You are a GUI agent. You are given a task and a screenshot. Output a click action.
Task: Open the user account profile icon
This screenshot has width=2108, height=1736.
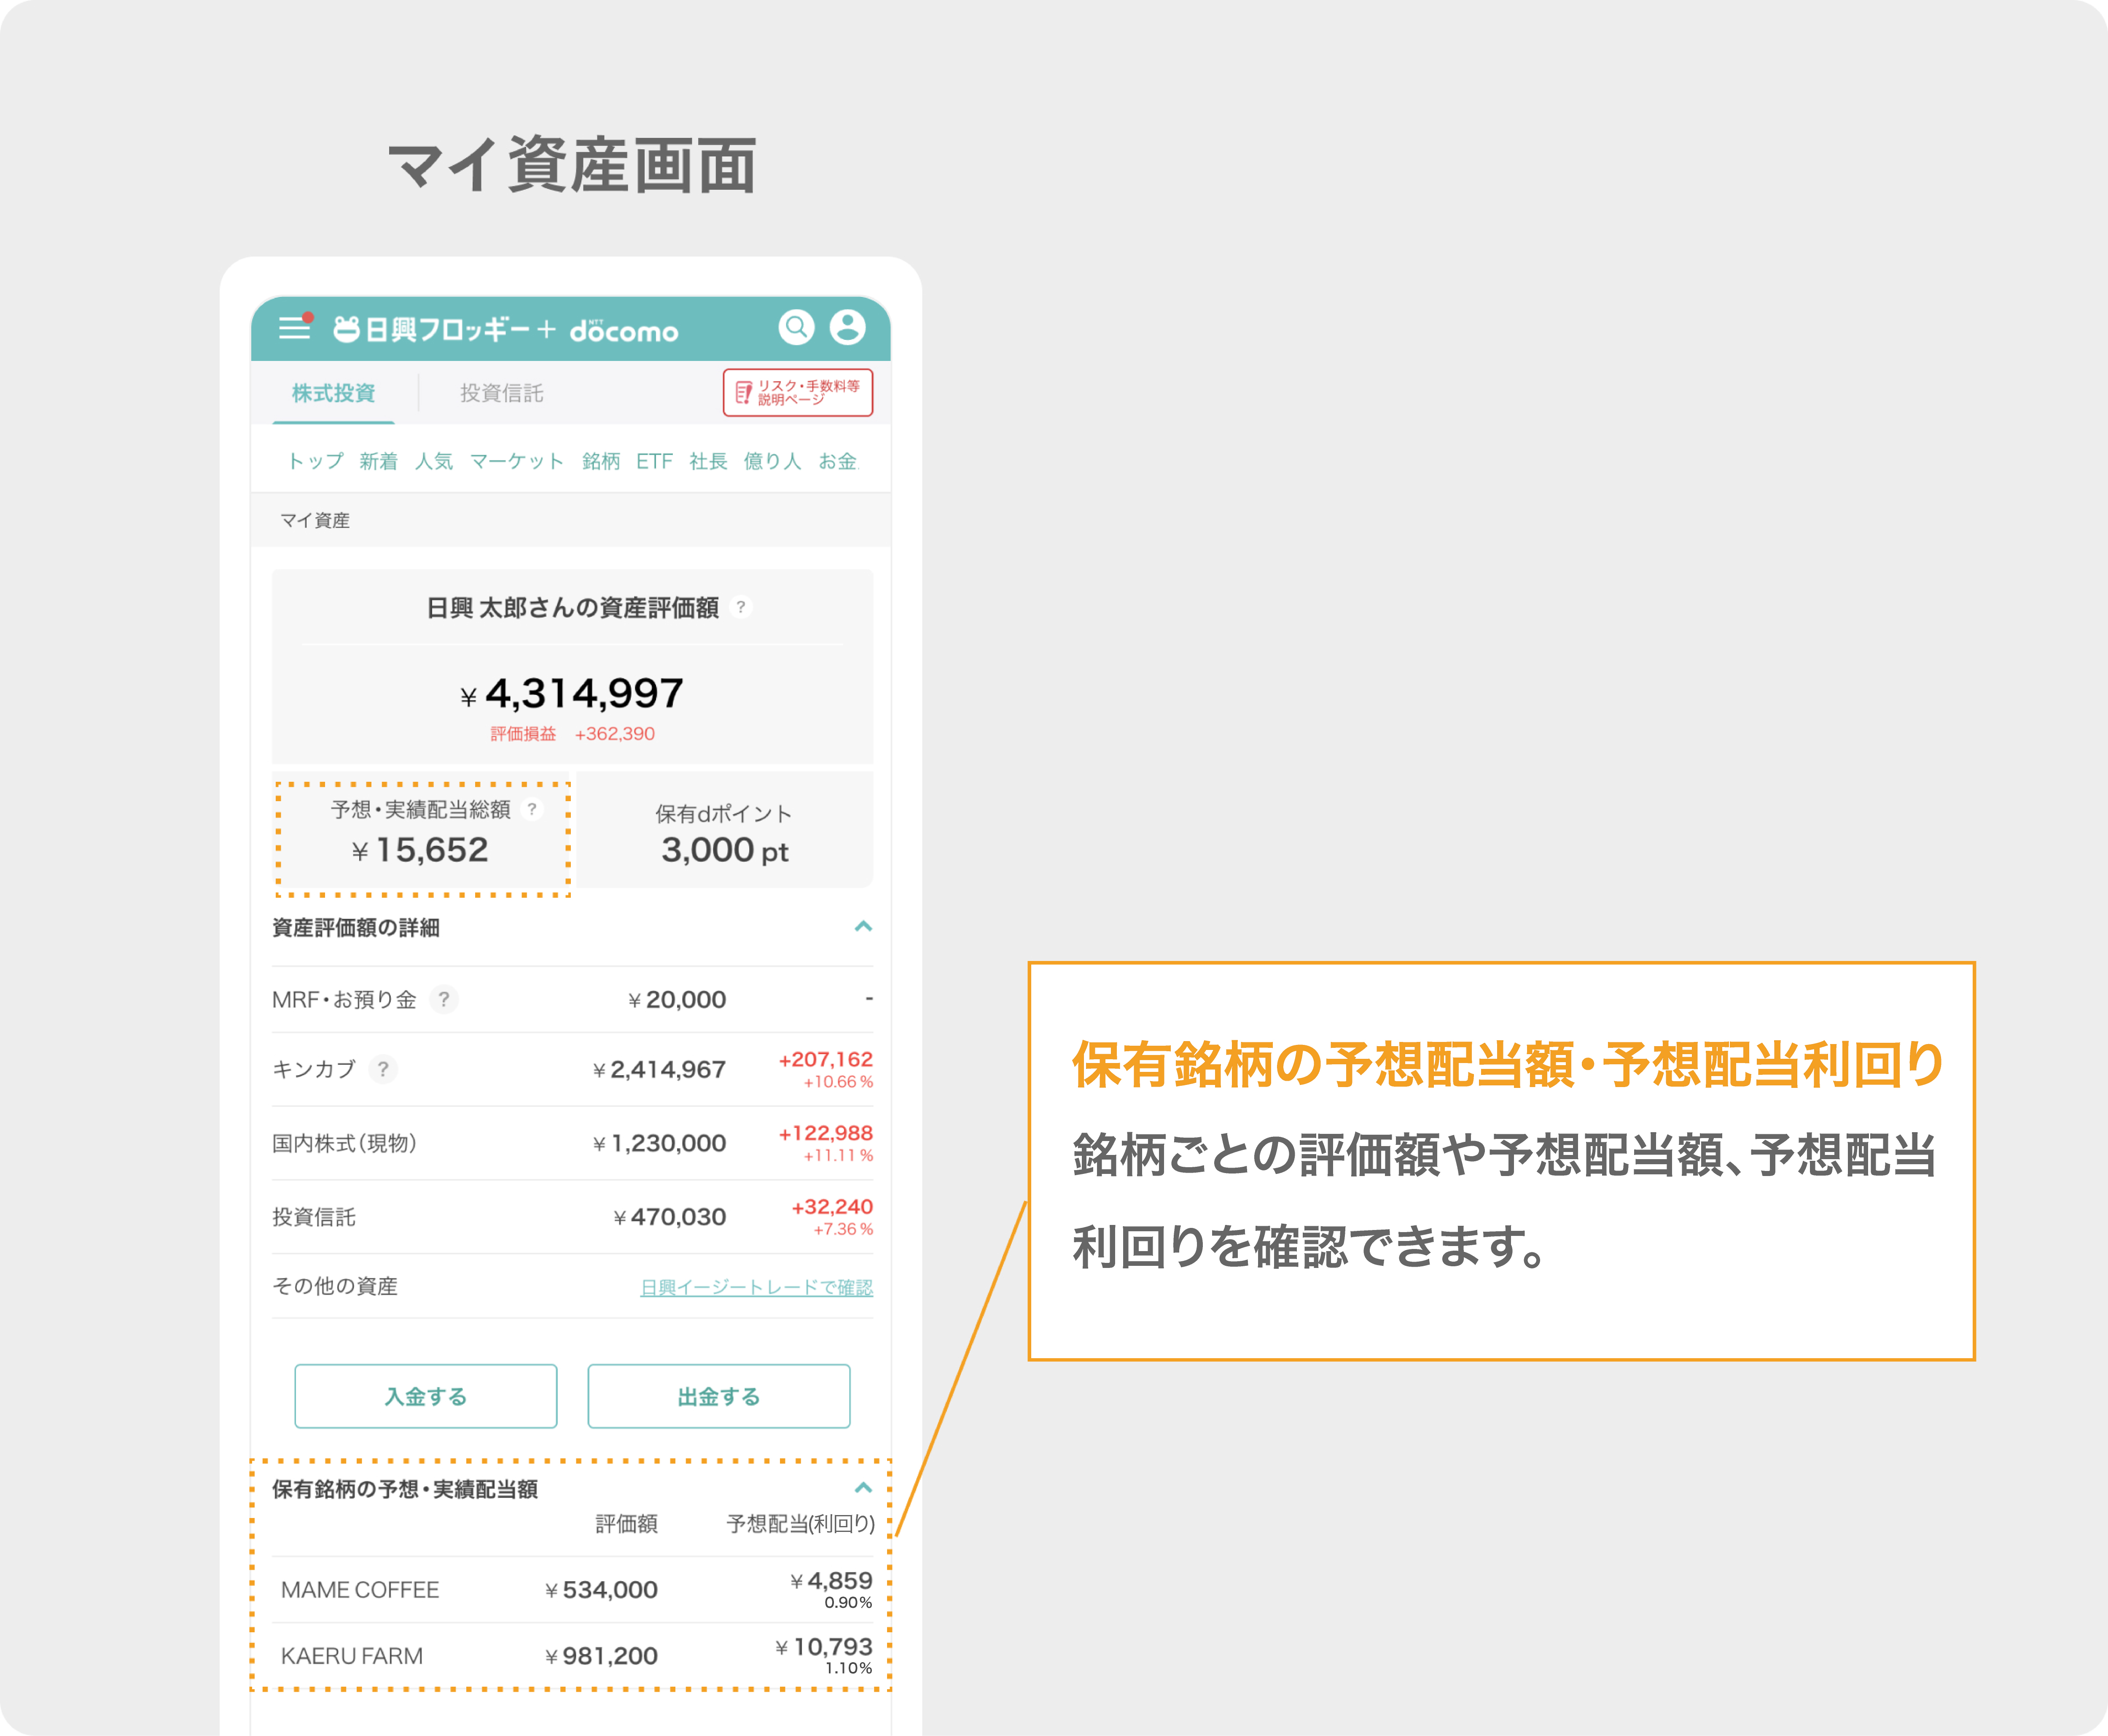847,327
